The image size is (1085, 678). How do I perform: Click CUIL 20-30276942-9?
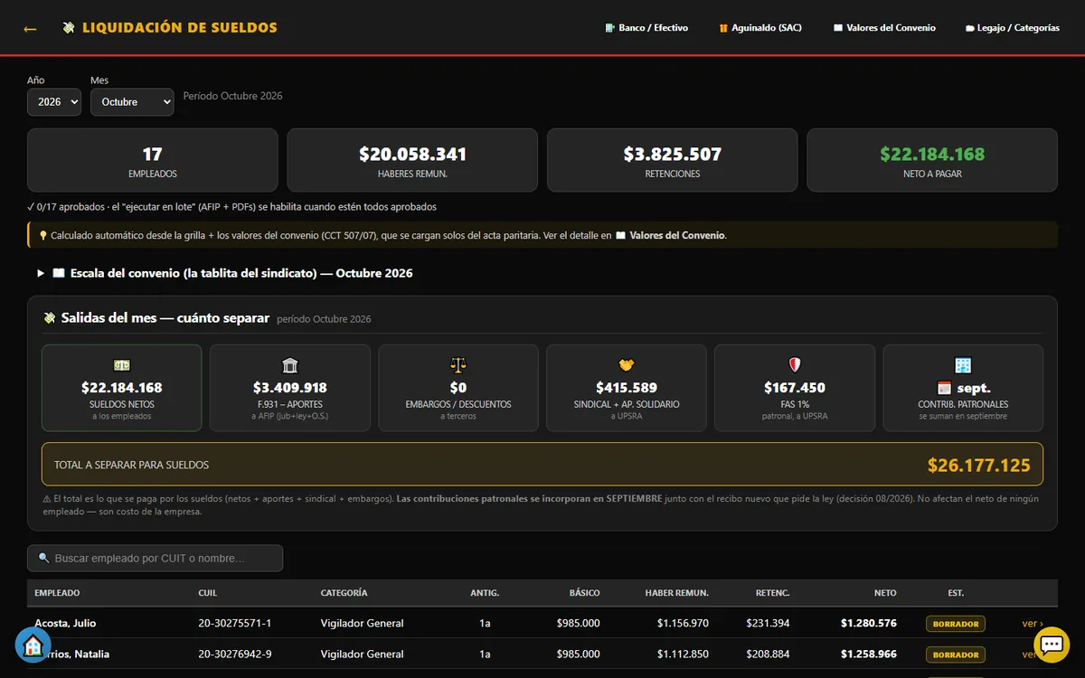235,654
